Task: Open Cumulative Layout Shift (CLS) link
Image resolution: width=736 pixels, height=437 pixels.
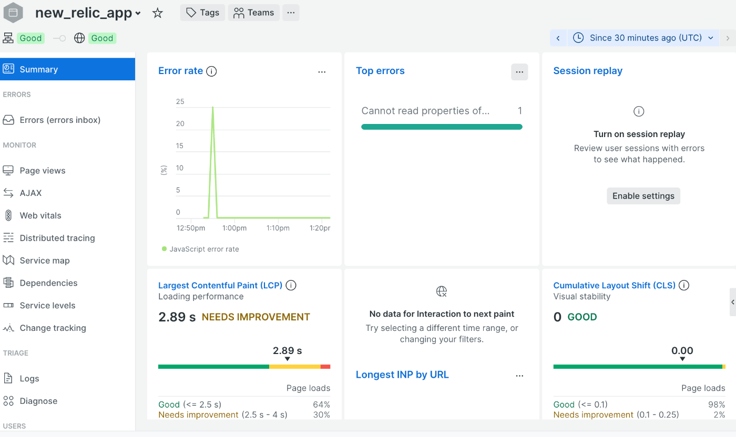Action: [x=614, y=285]
